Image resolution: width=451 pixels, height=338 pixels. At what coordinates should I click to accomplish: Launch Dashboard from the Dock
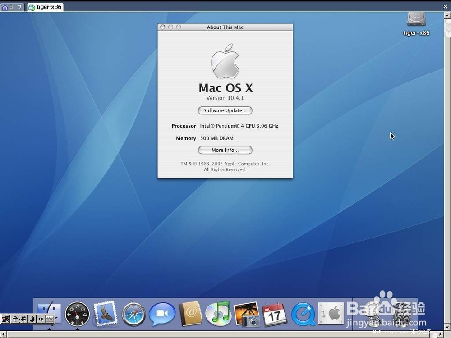pos(77,314)
